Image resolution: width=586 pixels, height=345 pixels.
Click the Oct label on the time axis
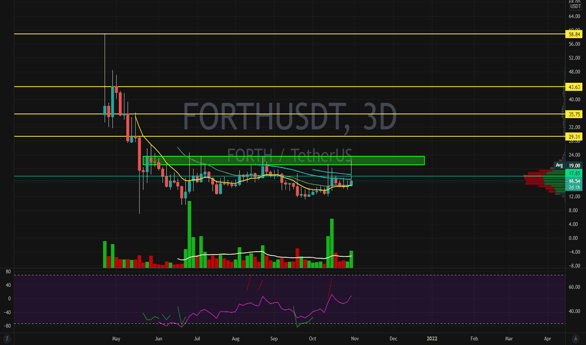[312, 339]
